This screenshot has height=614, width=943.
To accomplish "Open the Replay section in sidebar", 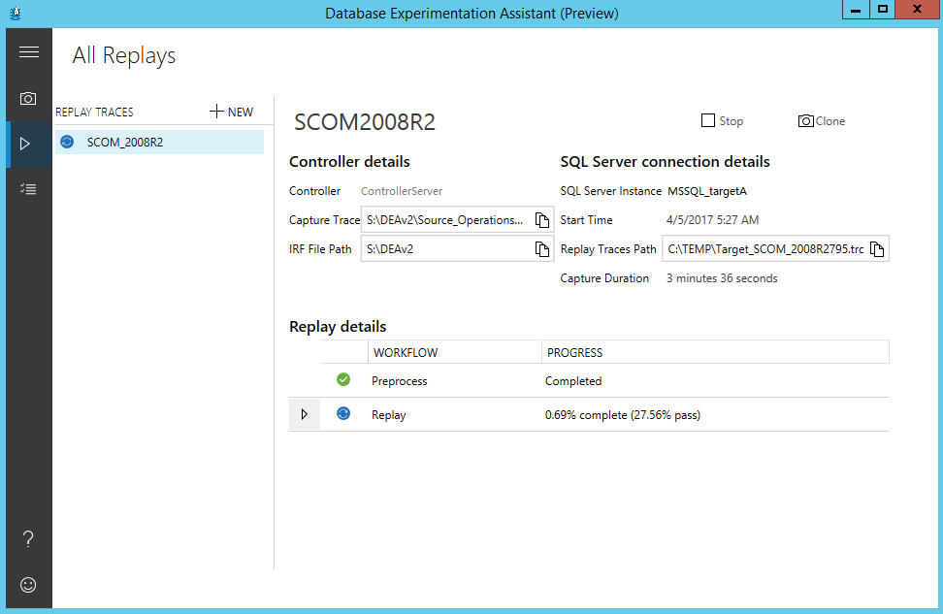I will (x=26, y=144).
